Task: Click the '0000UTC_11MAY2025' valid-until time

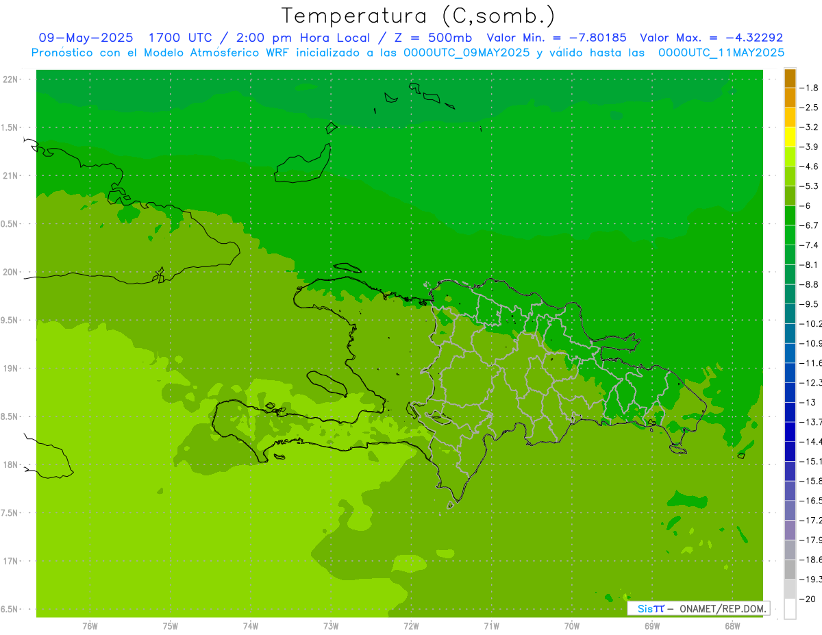Action: (x=721, y=53)
